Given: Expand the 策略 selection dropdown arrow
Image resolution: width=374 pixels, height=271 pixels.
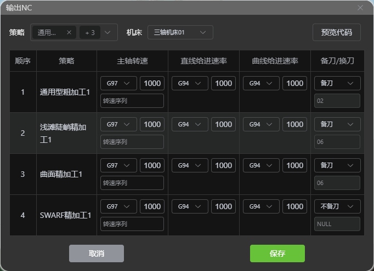Looking at the screenshot, I should 108,32.
